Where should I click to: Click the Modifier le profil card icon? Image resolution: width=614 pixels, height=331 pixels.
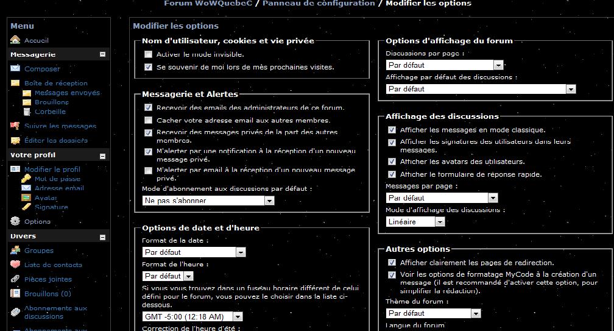click(15, 169)
